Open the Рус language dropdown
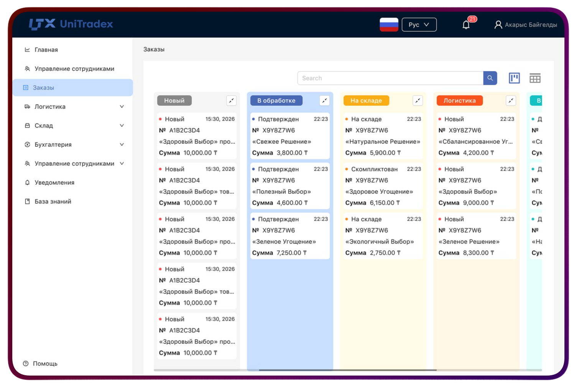 419,25
